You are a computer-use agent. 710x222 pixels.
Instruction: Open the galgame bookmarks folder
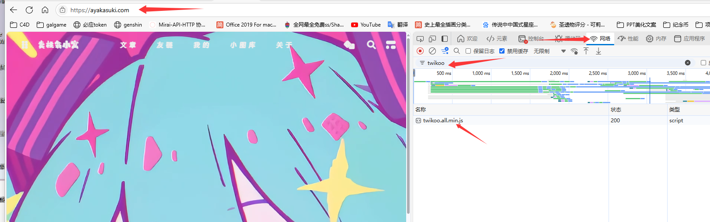[52, 25]
